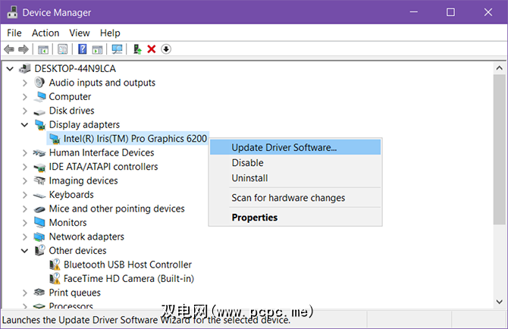Viewport: 508px width, 329px height.
Task: Select the Display adapters label
Action: 84,124
